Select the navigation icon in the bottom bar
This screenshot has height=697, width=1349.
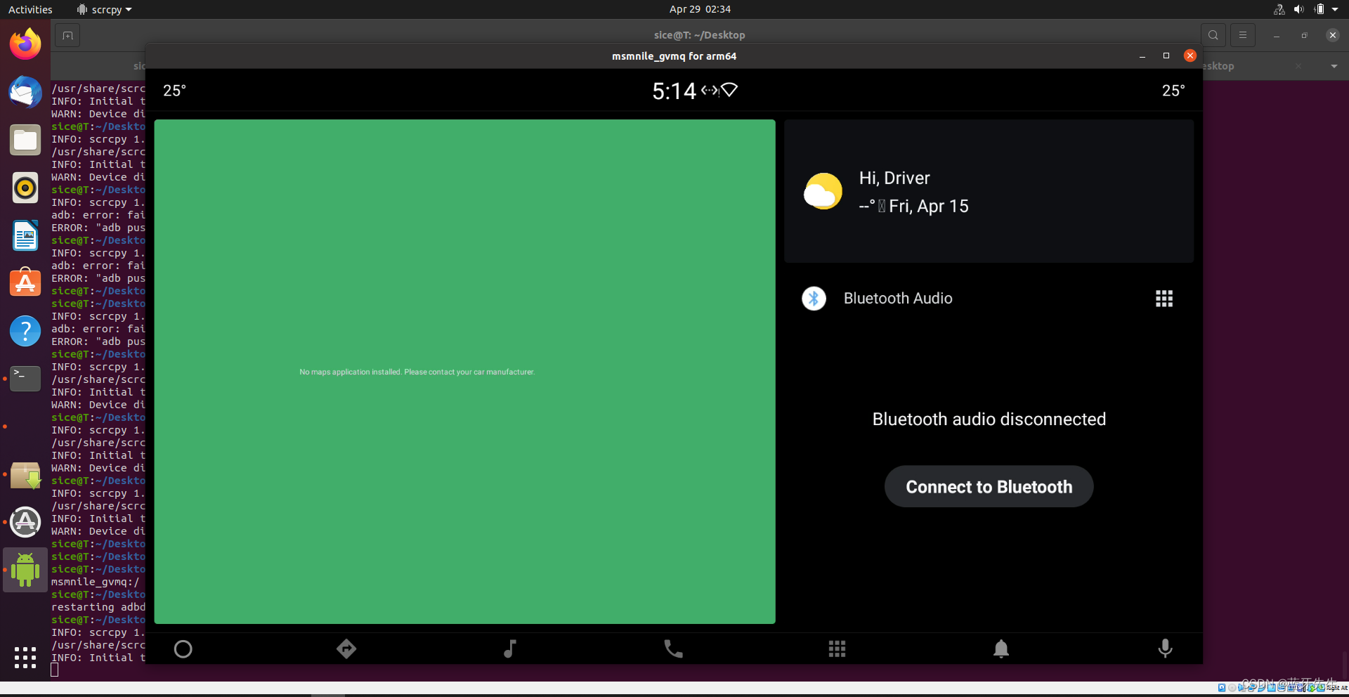(x=346, y=649)
